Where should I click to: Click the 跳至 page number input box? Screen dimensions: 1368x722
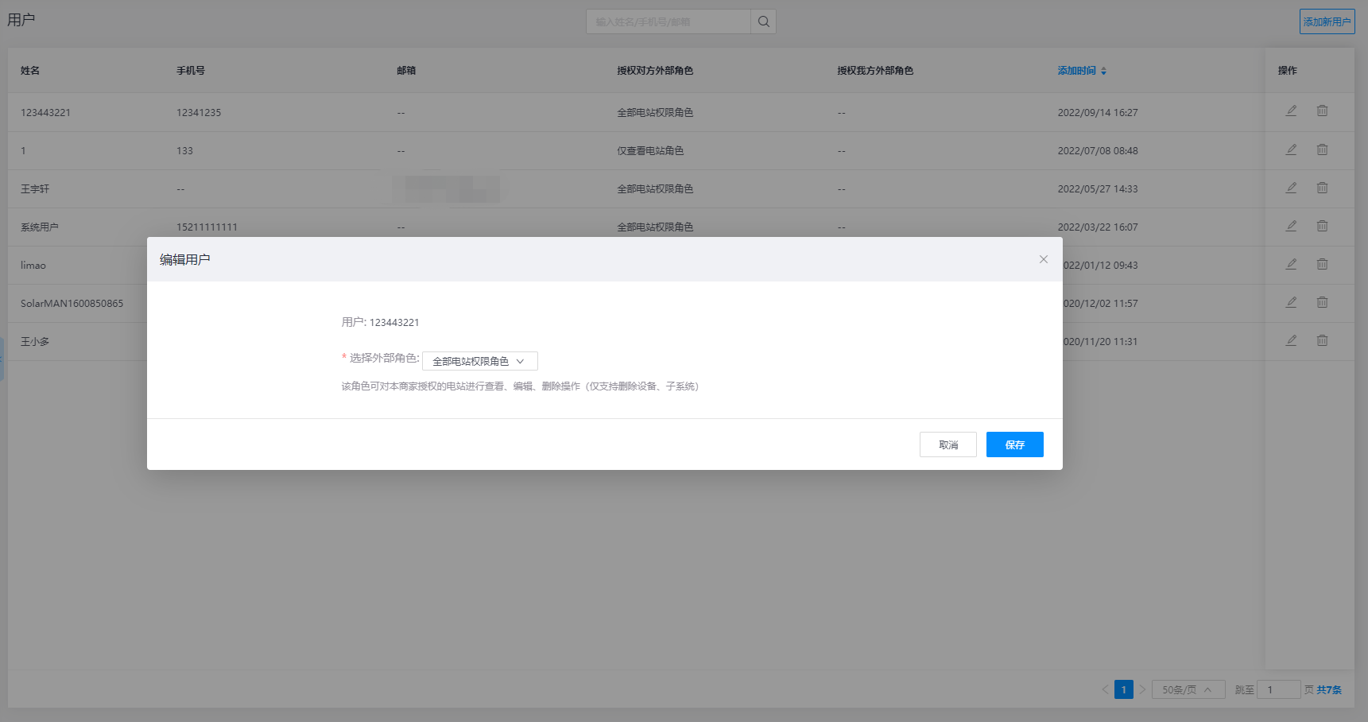[1277, 689]
